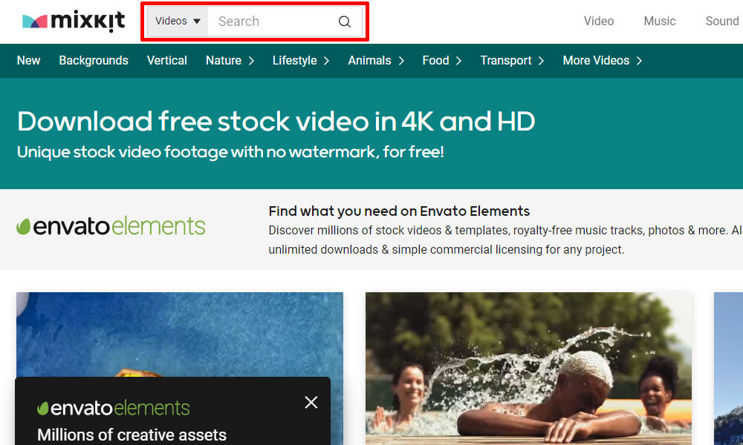Expand the Transport category menu

pyautogui.click(x=512, y=61)
